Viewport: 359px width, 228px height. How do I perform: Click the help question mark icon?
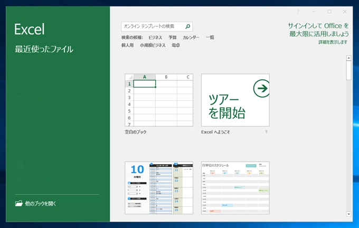(x=298, y=12)
